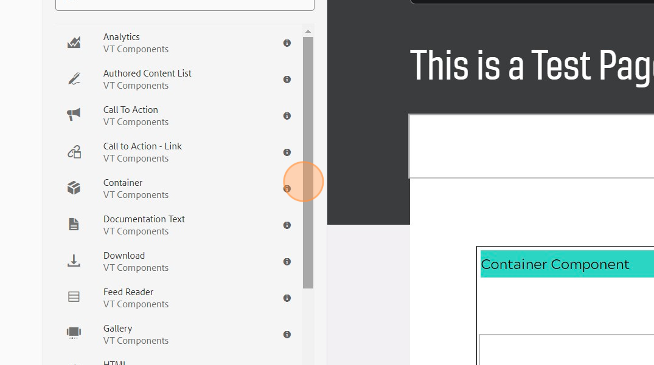Click the scroll up arrow of components list
The height and width of the screenshot is (365, 654).
(x=308, y=32)
